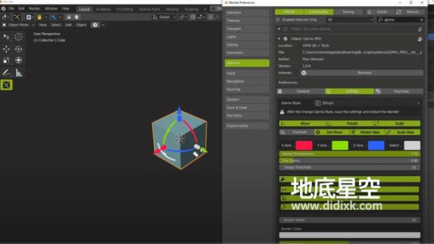This screenshot has height=244, width=434.
Task: Select the Measure tool
Action: pos(19,72)
